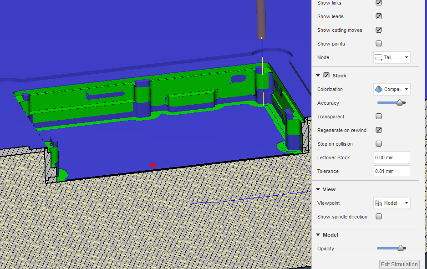Viewport: 427px width, 269px height.
Task: Disable Show links
Action: [378, 3]
